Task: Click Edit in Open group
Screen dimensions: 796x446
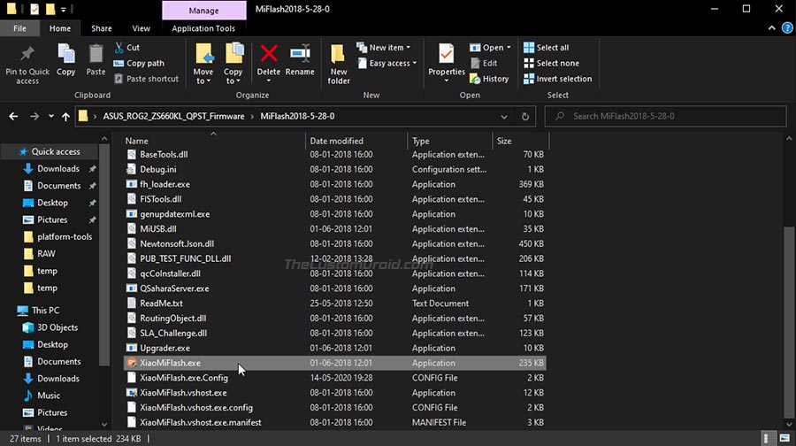Action: (x=484, y=63)
